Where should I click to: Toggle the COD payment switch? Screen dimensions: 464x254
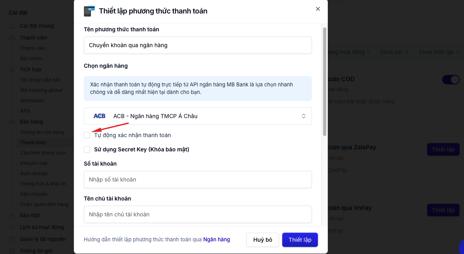[451, 79]
